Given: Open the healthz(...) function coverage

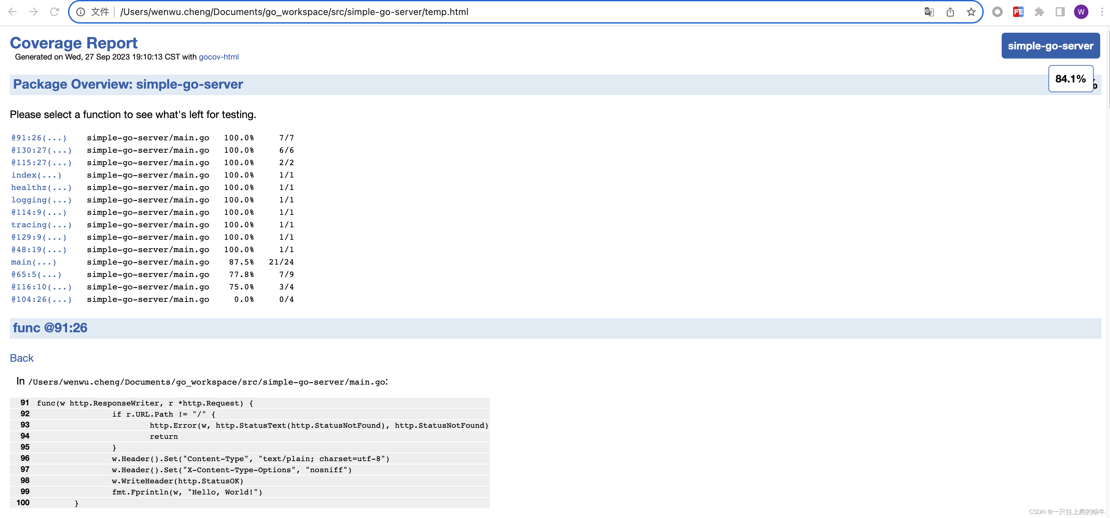Looking at the screenshot, I should pyautogui.click(x=41, y=187).
